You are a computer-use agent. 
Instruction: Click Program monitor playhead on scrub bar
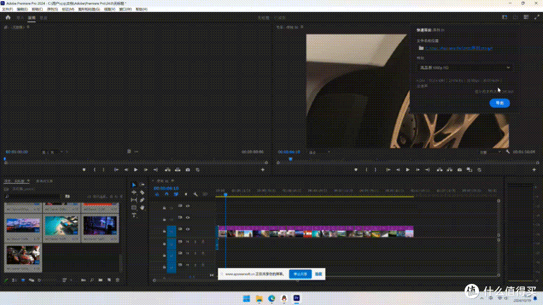(x=291, y=159)
